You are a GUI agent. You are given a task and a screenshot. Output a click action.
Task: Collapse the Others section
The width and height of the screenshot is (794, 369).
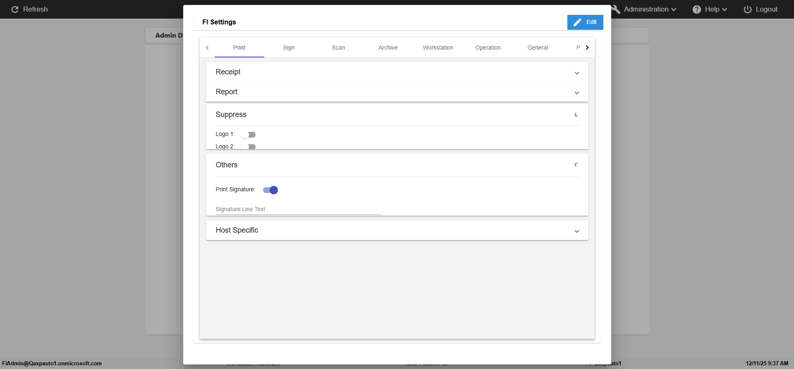pos(576,165)
